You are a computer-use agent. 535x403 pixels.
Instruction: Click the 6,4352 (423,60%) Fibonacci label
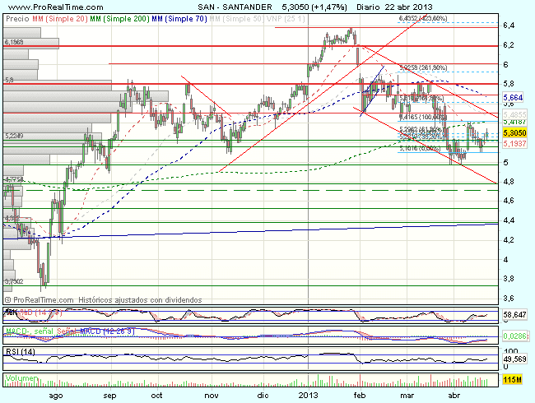[x=424, y=17]
